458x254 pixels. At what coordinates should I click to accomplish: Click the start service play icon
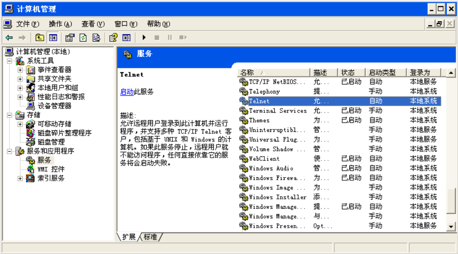coord(144,38)
